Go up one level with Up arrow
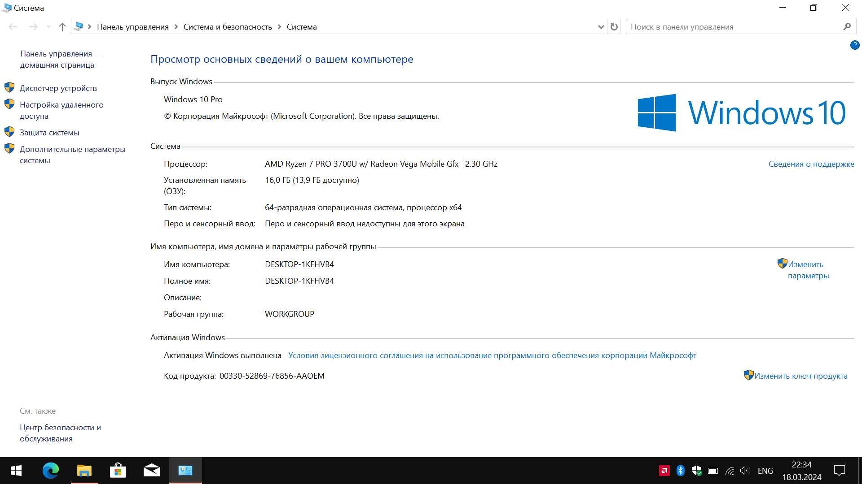Screen dimensions: 862x484 62,27
